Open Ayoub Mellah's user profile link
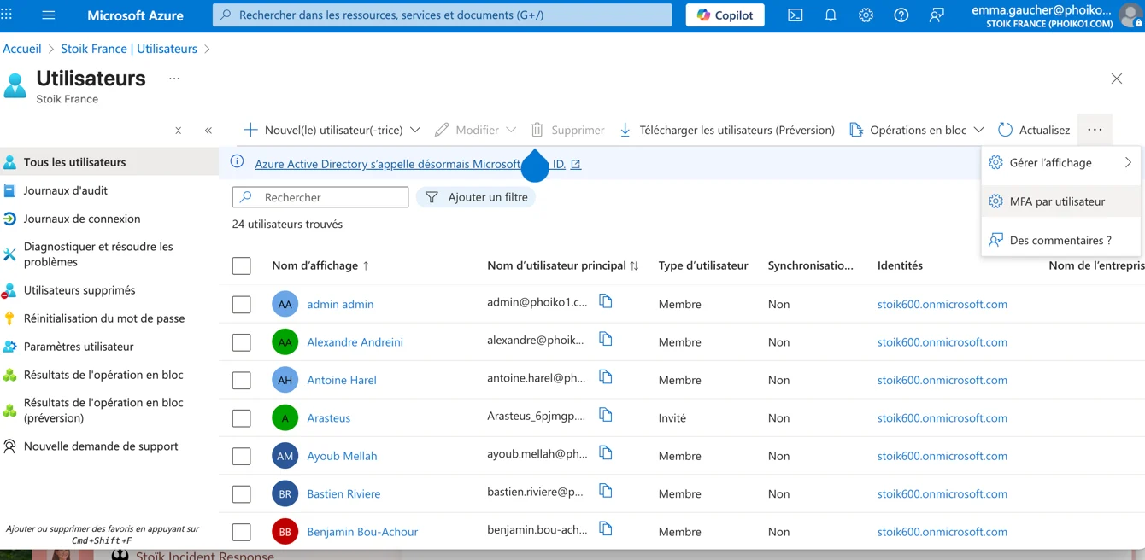The height and width of the screenshot is (560, 1145). click(x=342, y=456)
